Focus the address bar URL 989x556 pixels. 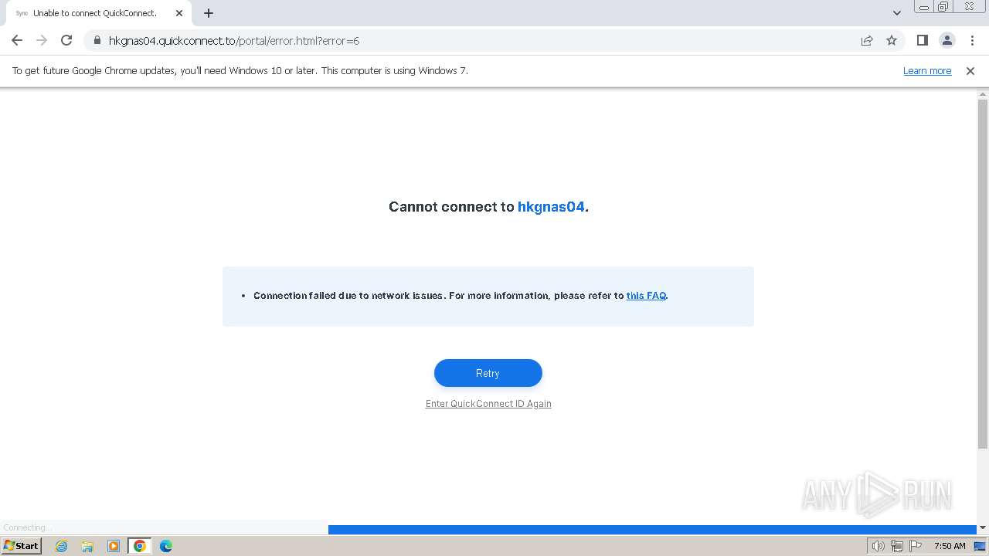(233, 40)
